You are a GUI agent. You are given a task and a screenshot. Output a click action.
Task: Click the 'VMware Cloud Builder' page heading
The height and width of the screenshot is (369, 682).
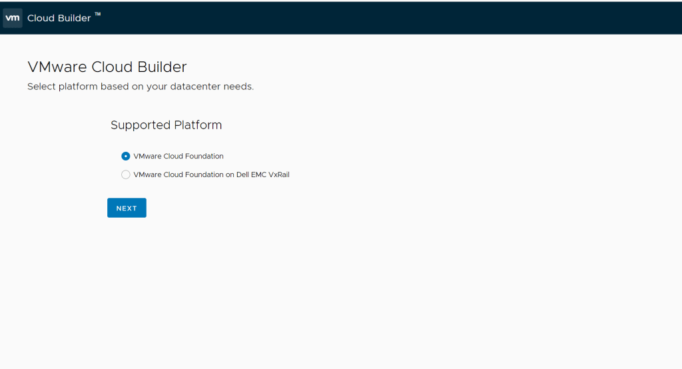pyautogui.click(x=107, y=67)
